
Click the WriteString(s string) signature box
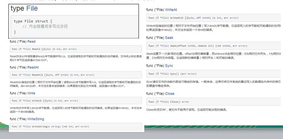tap(76, 126)
